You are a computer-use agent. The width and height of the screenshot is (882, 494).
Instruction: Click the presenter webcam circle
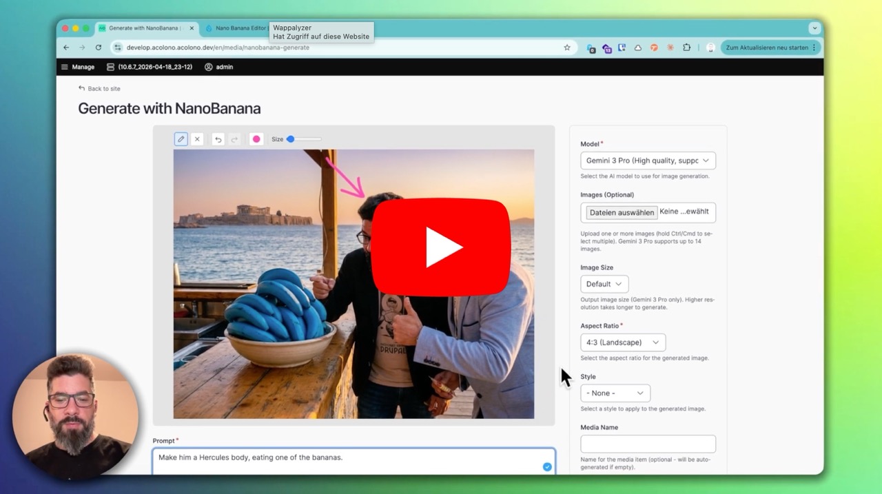75,417
